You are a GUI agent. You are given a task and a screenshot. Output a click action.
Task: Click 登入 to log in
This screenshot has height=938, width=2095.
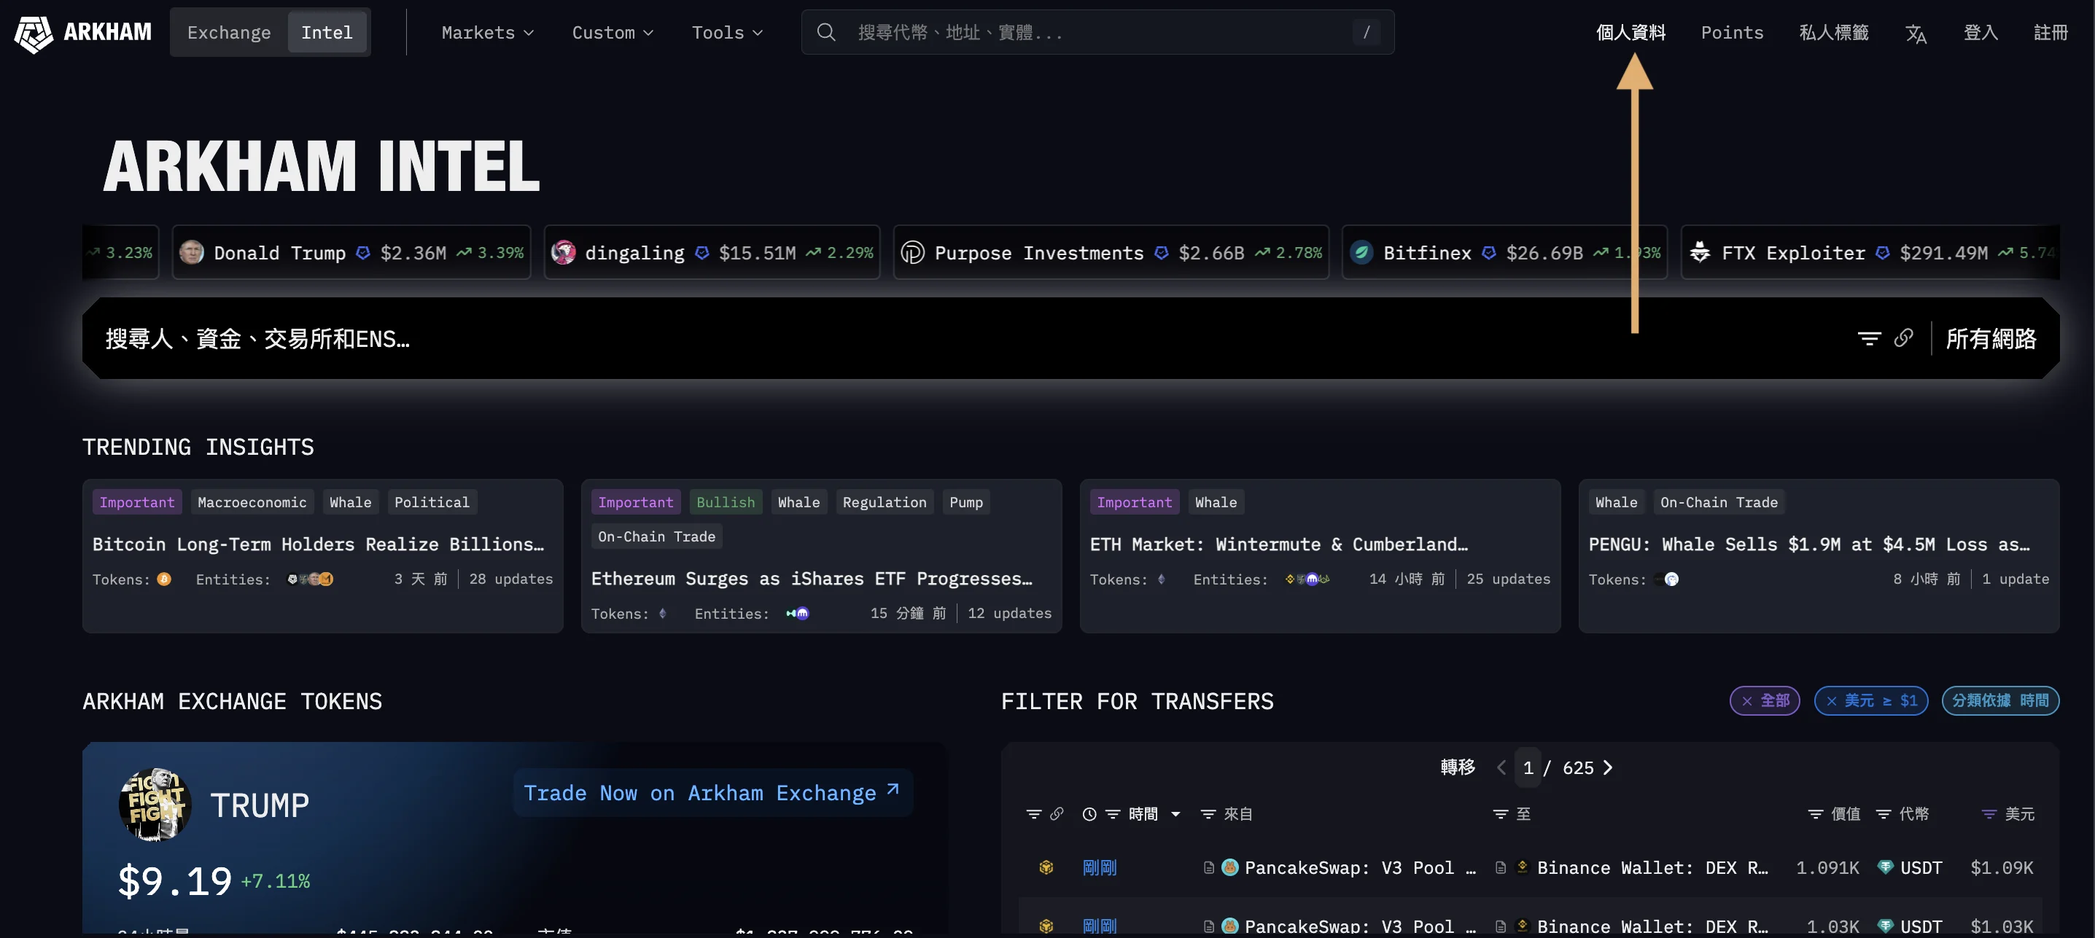(1981, 33)
